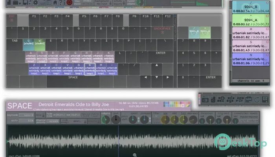This screenshot has height=157, width=275.
Task: Open the channel priority dropdown
Action: coord(53,121)
